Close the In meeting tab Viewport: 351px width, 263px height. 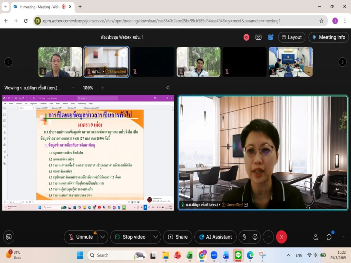[70, 7]
